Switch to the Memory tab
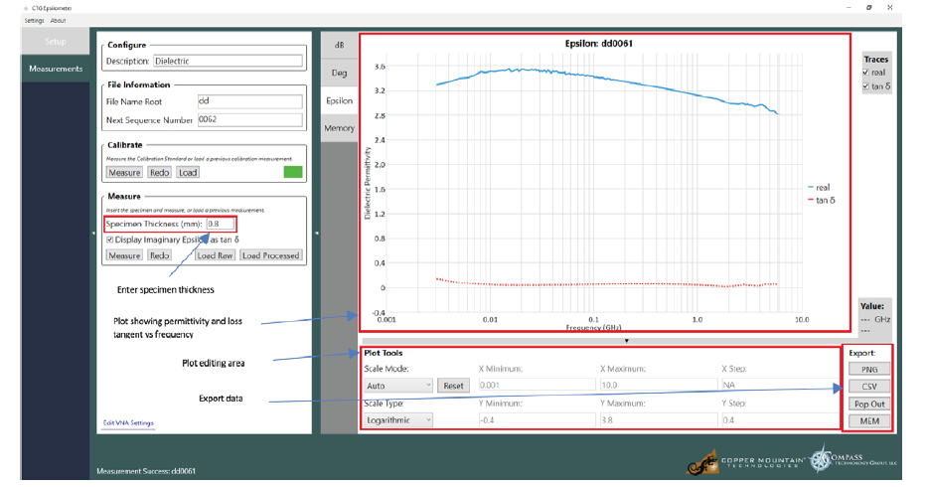 coord(339,128)
